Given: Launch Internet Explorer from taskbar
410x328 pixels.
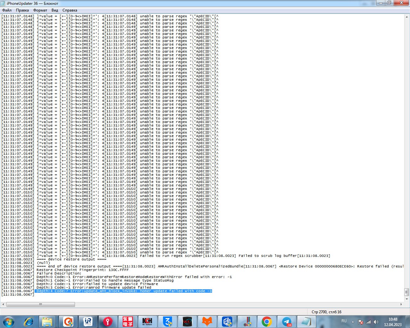Looking at the screenshot, I should (x=29, y=322).
